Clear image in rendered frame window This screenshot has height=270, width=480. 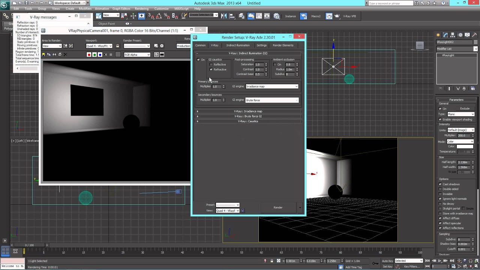click(x=65, y=54)
